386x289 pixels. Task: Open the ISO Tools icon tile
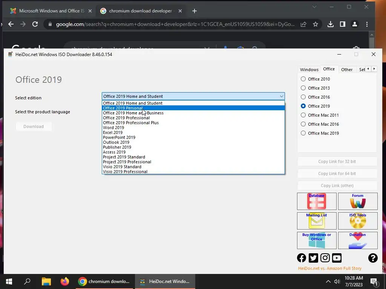pyautogui.click(x=358, y=221)
